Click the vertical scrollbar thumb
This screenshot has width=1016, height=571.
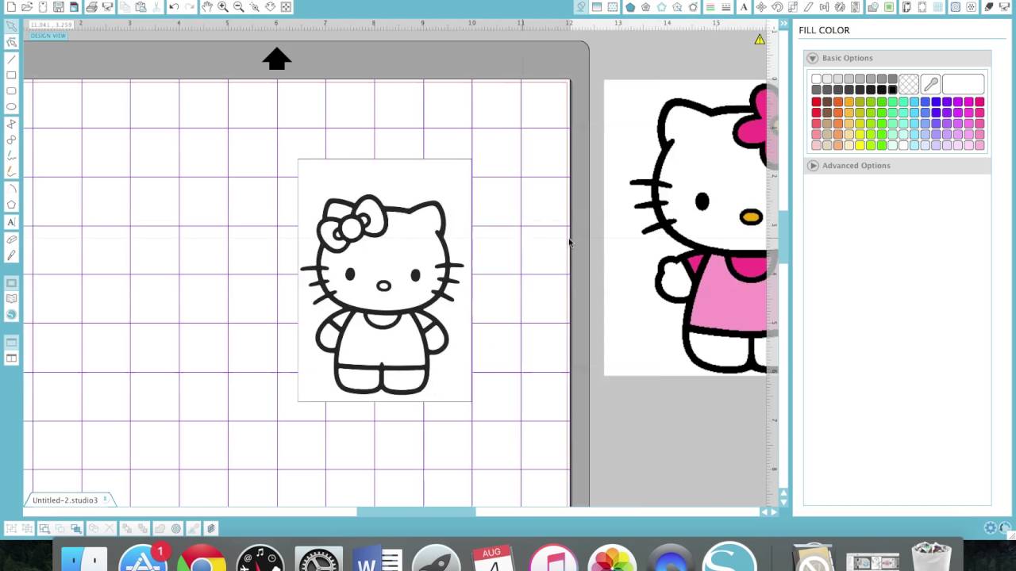pos(782,238)
